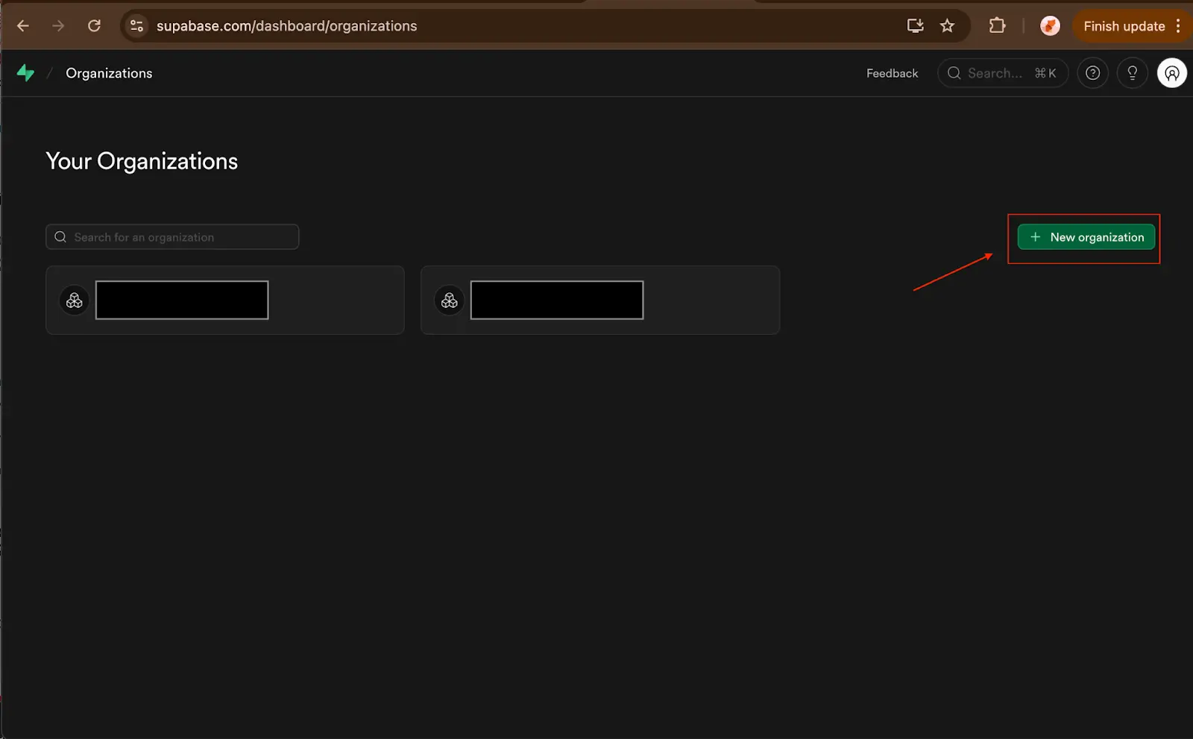1193x739 pixels.
Task: Click the browser extensions puzzle icon
Action: pos(997,25)
